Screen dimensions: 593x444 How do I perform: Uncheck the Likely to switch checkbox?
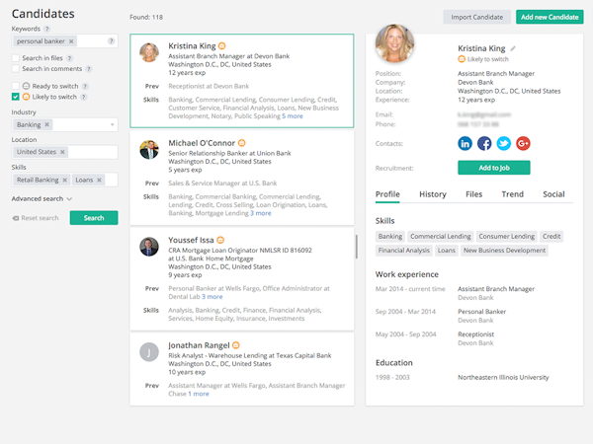15,97
